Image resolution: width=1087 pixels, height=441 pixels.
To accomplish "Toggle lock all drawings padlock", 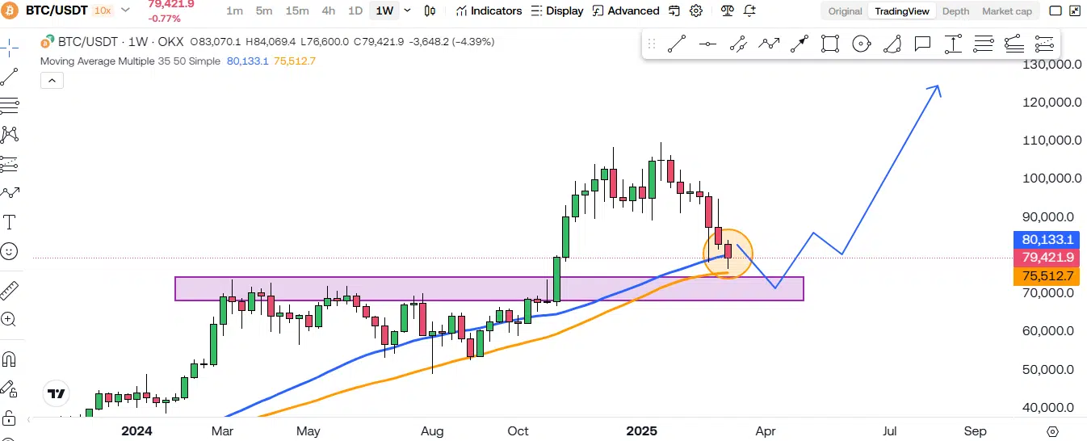I will coord(10,418).
